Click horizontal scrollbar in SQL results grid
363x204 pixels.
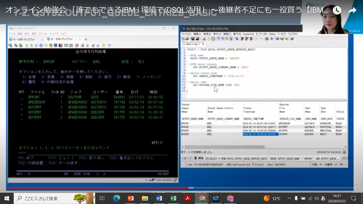tap(225, 147)
